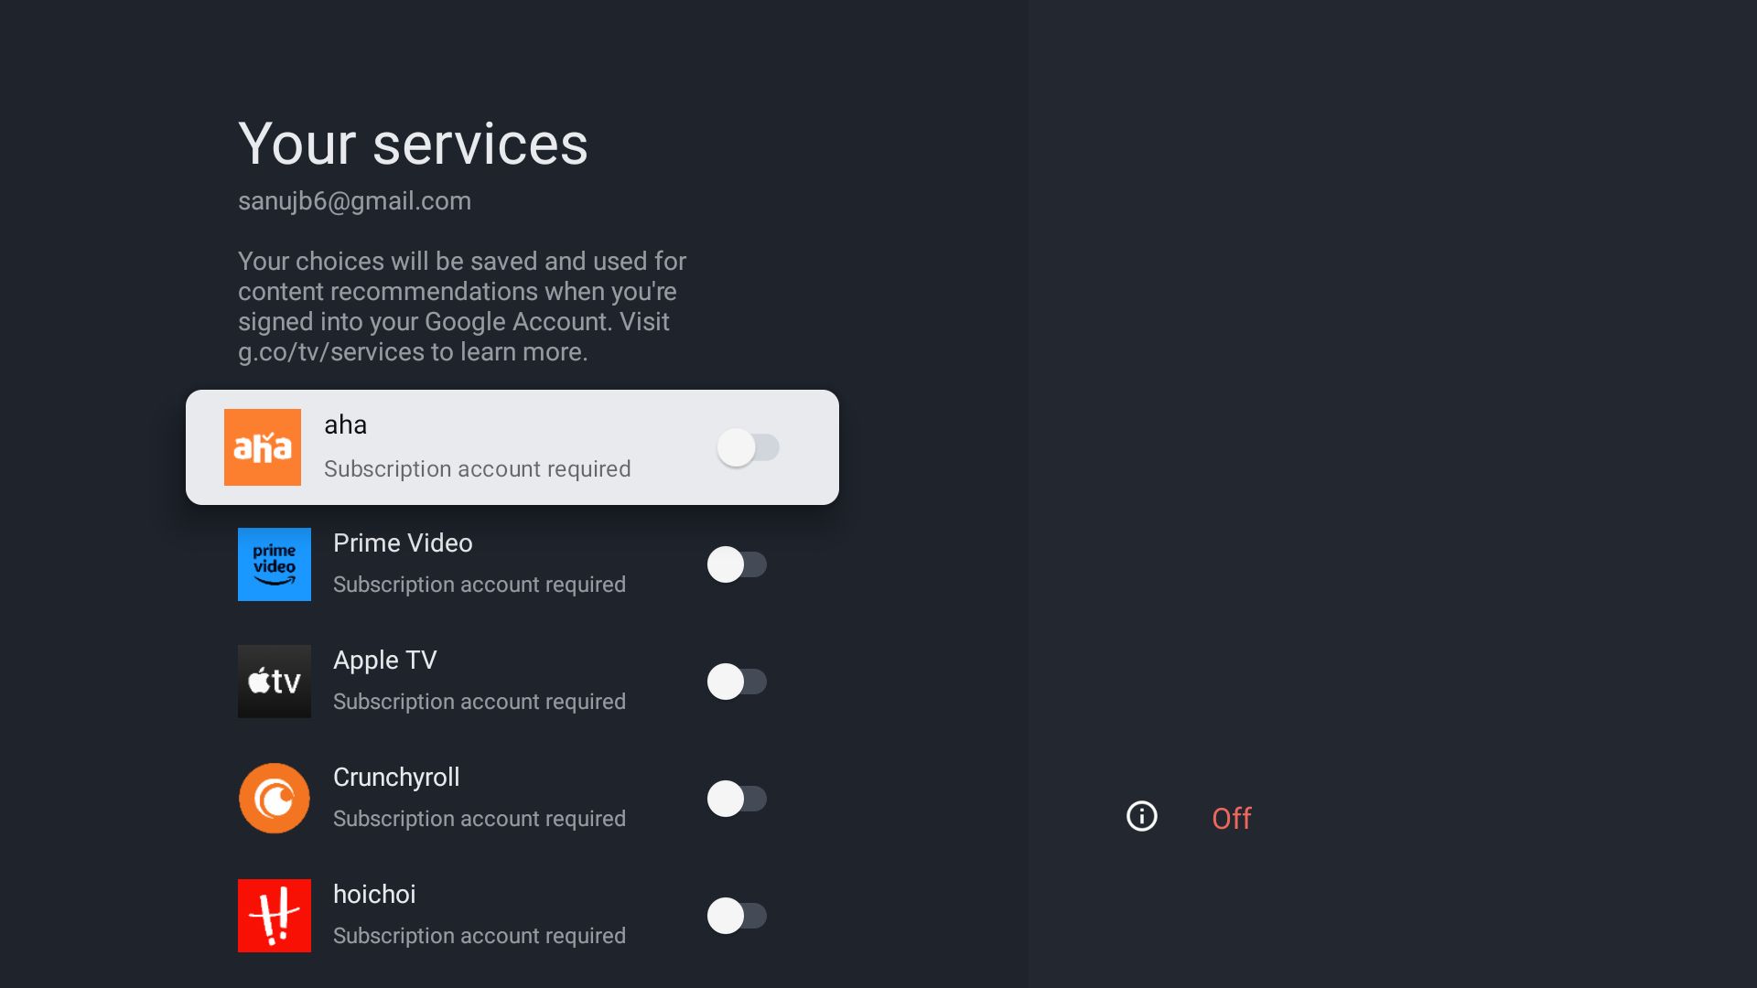1757x988 pixels.
Task: Toggle the Apple TV service switch
Action: point(737,682)
